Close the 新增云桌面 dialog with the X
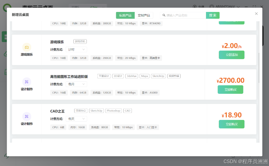This screenshot has width=269, height=166. point(256,14)
